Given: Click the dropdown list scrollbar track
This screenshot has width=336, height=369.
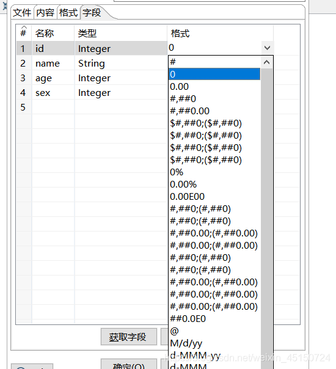Looking at the screenshot, I should coord(266,219).
